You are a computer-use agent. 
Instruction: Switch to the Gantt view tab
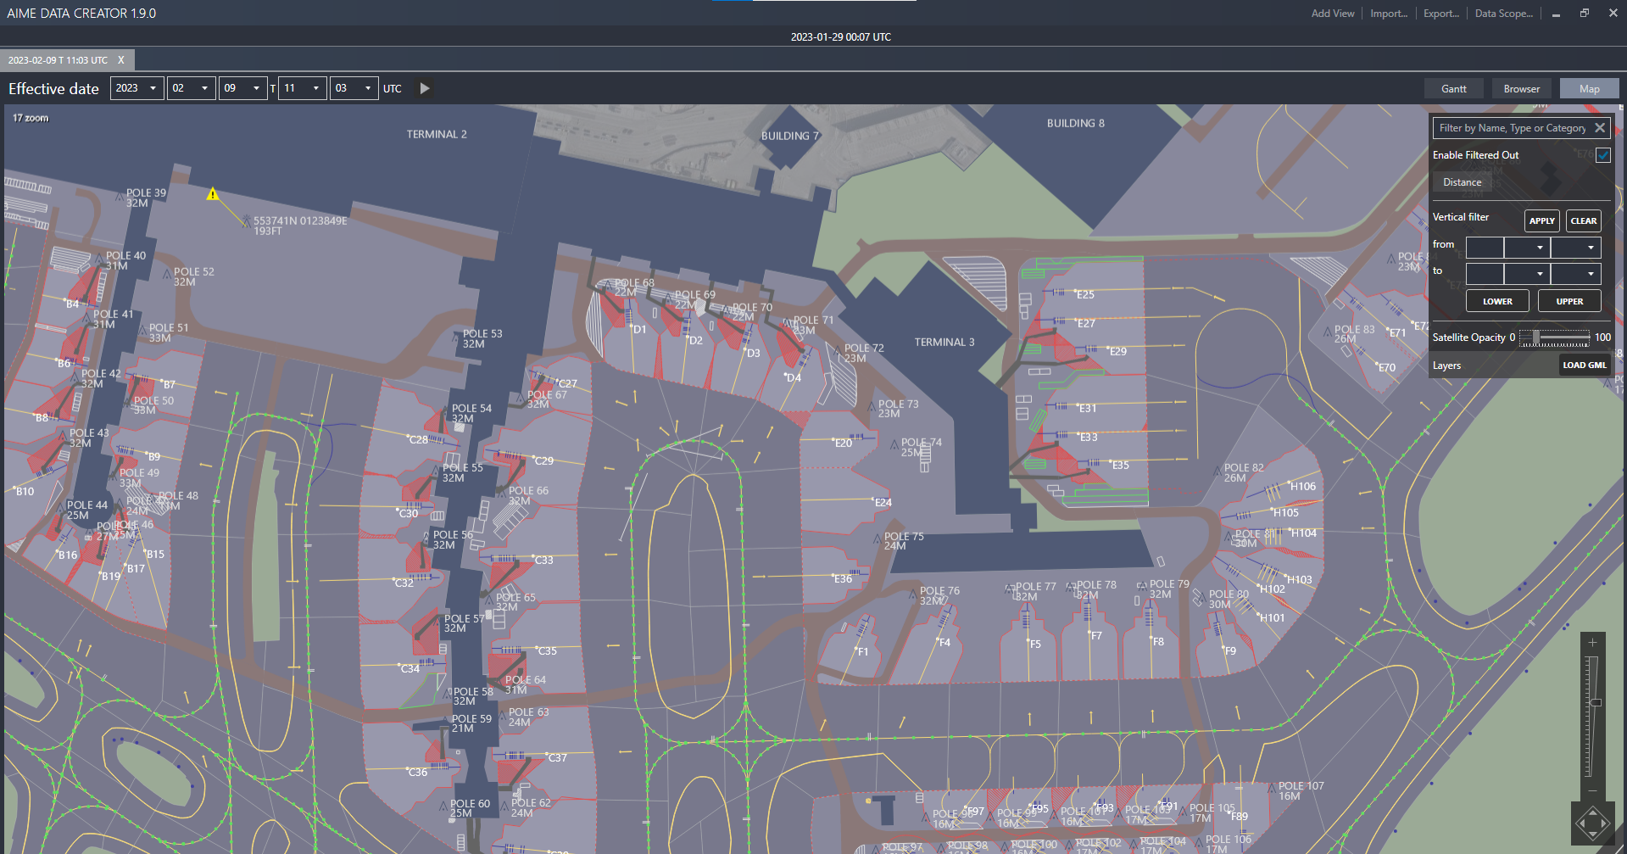click(1453, 89)
